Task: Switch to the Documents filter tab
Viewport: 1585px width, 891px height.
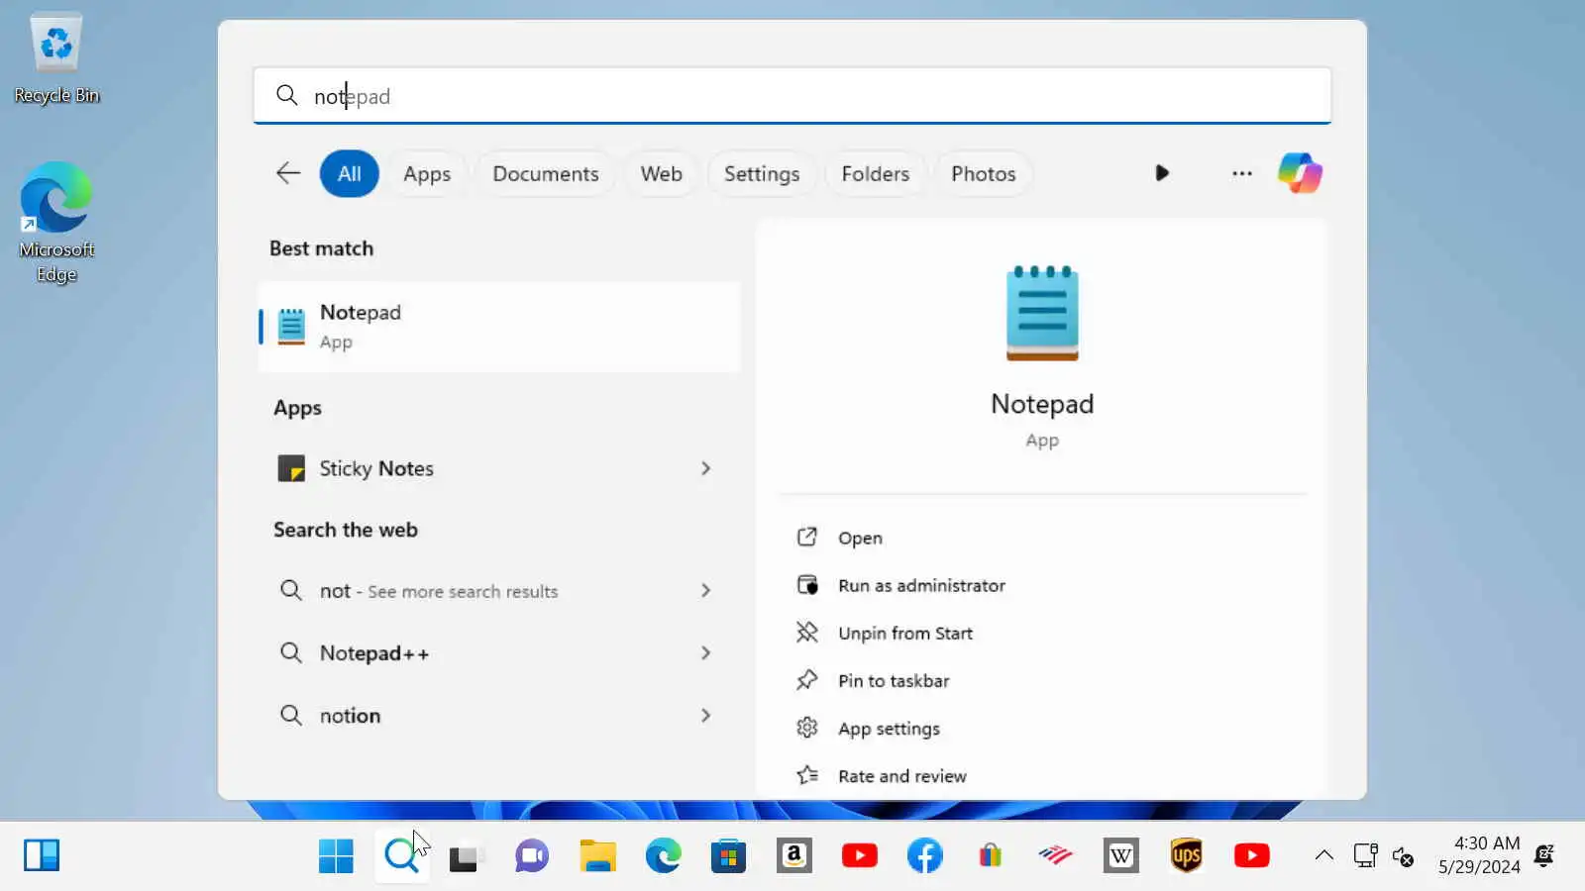Action: [546, 173]
